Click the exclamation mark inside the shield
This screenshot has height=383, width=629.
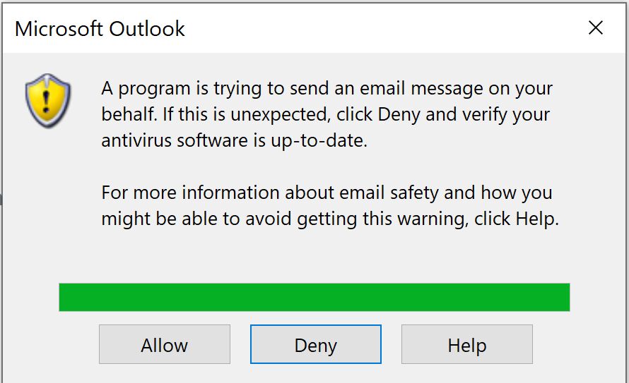coord(47,102)
